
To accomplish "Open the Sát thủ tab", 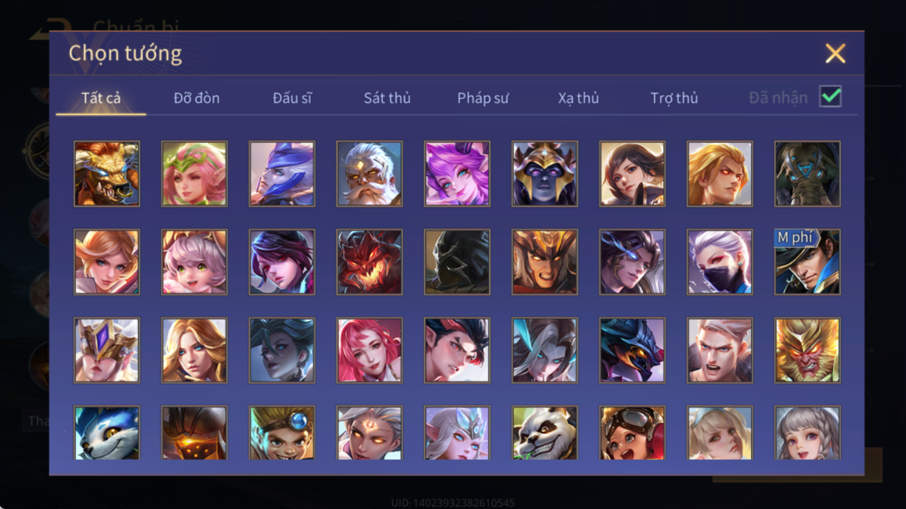I will [x=387, y=98].
